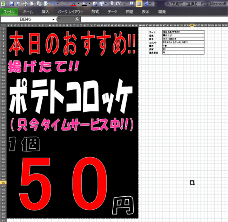The height and width of the screenshot is (222, 228).
Task: Click the greyed-out Redo arrow icon
Action: [x=63, y=4]
